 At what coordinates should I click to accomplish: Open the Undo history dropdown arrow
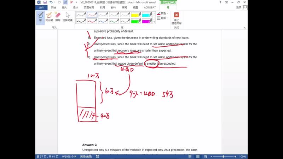coord(54,2)
